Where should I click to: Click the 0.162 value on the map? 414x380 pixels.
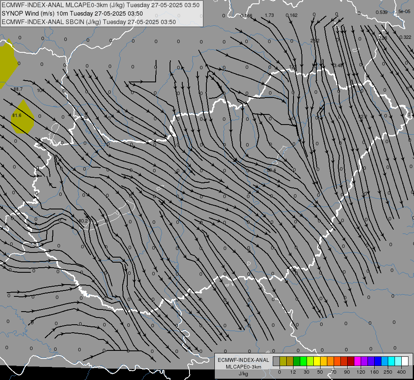point(291,15)
